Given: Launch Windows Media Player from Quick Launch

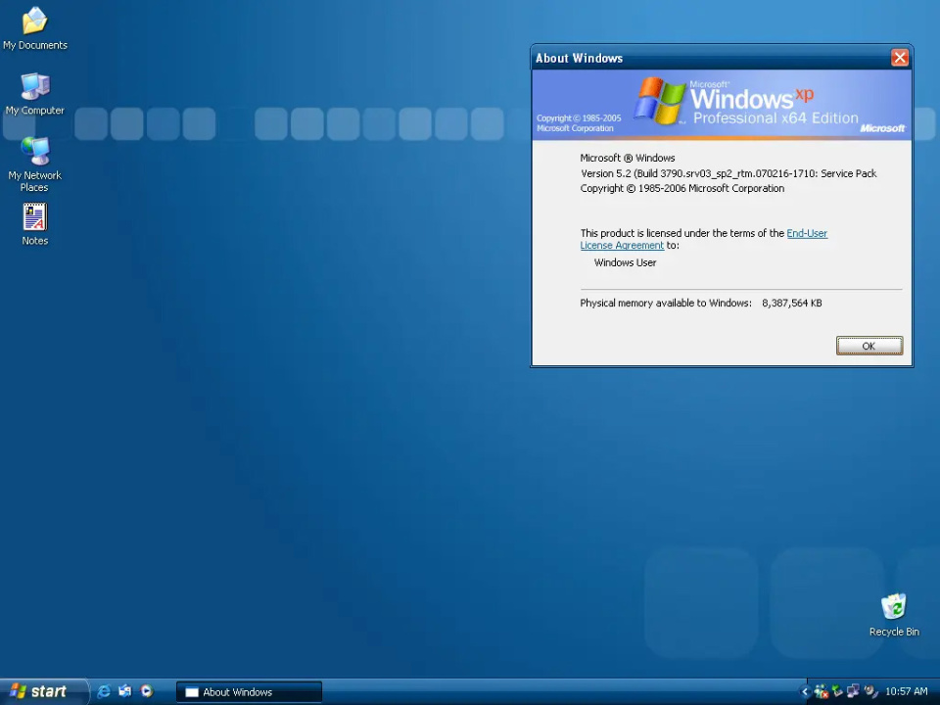Looking at the screenshot, I should point(147,691).
